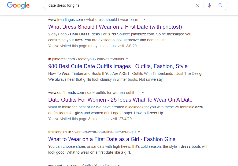Open 'What to Wear on a First Date as a Girl' result
Viewport: 238px width, 166px height.
112,139
